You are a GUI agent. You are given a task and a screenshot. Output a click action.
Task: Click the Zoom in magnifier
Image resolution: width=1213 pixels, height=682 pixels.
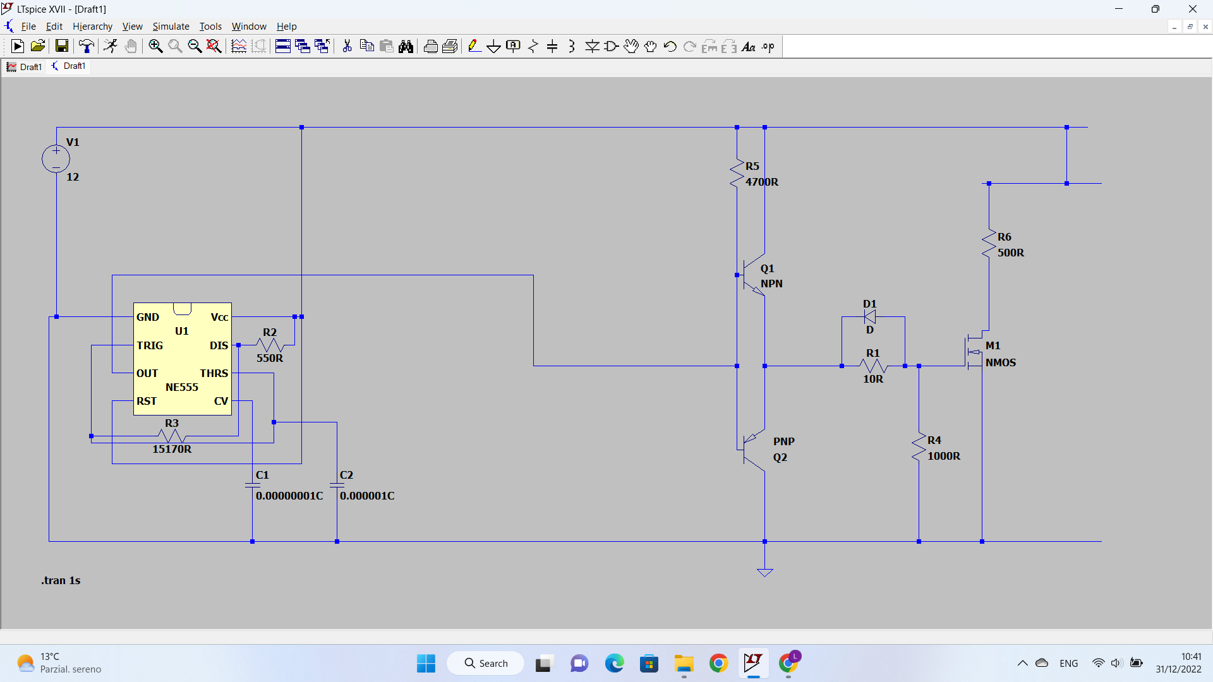click(x=155, y=46)
